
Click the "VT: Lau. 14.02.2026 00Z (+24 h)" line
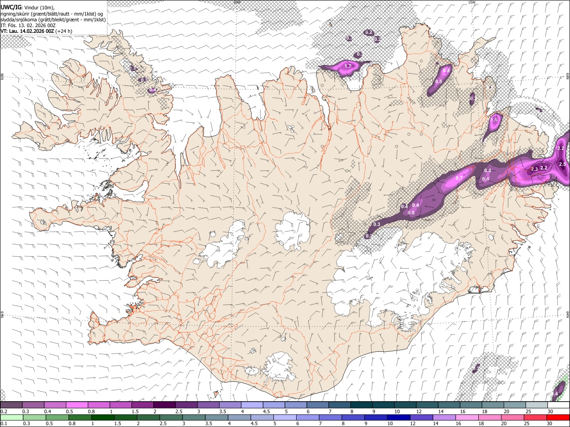click(36, 31)
